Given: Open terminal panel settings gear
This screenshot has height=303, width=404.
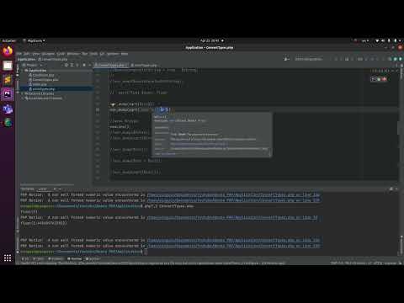Looking at the screenshot, I should pyautogui.click(x=391, y=189).
